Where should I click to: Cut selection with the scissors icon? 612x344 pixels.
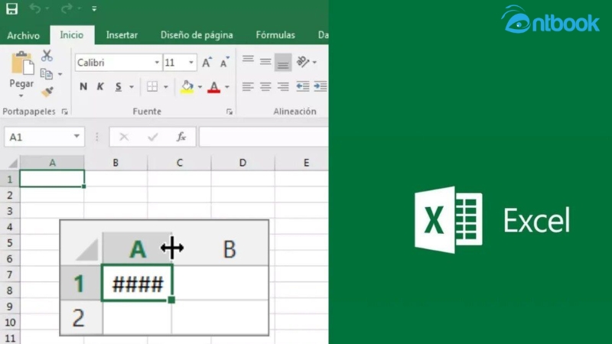[x=47, y=56]
